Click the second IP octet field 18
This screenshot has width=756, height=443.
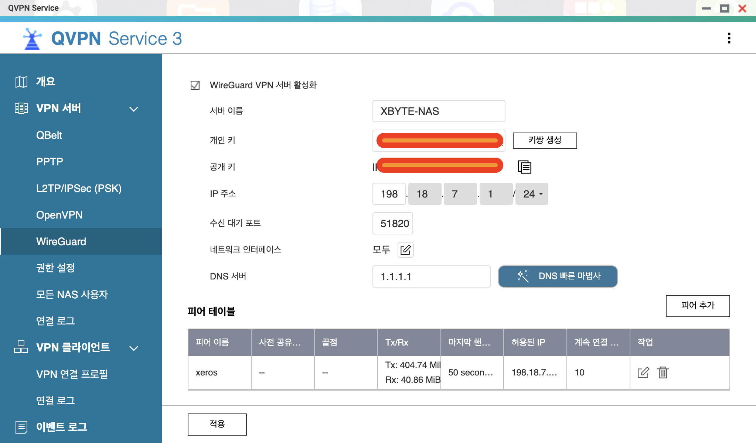[x=425, y=194]
